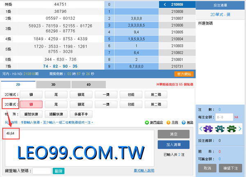Choose 包組 in the 2D複式 row
This screenshot has height=177, width=246.
(131, 94)
